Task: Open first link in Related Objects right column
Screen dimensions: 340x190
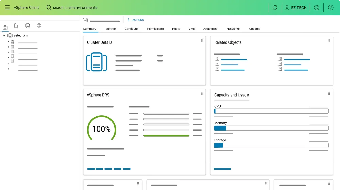Action: coord(297,59)
